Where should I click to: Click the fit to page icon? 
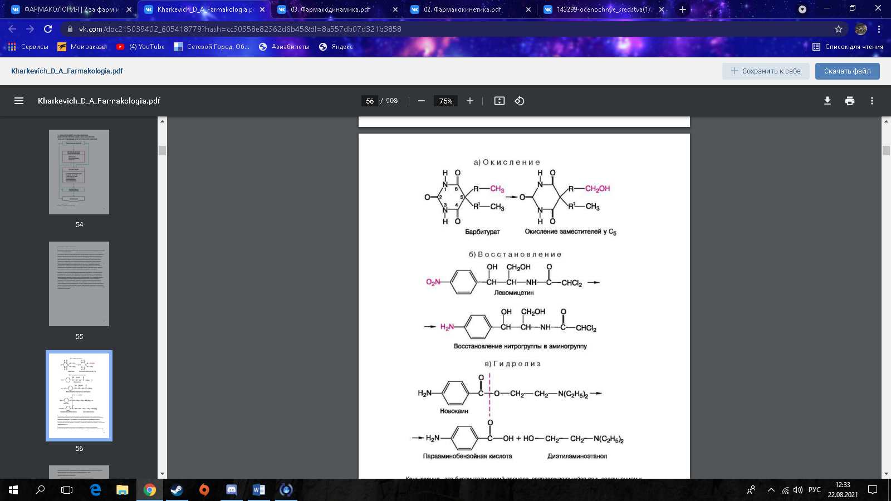point(500,101)
